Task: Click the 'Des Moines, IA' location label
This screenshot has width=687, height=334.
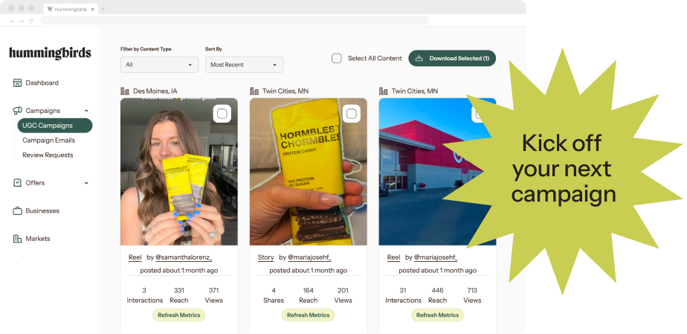Action: [x=155, y=91]
